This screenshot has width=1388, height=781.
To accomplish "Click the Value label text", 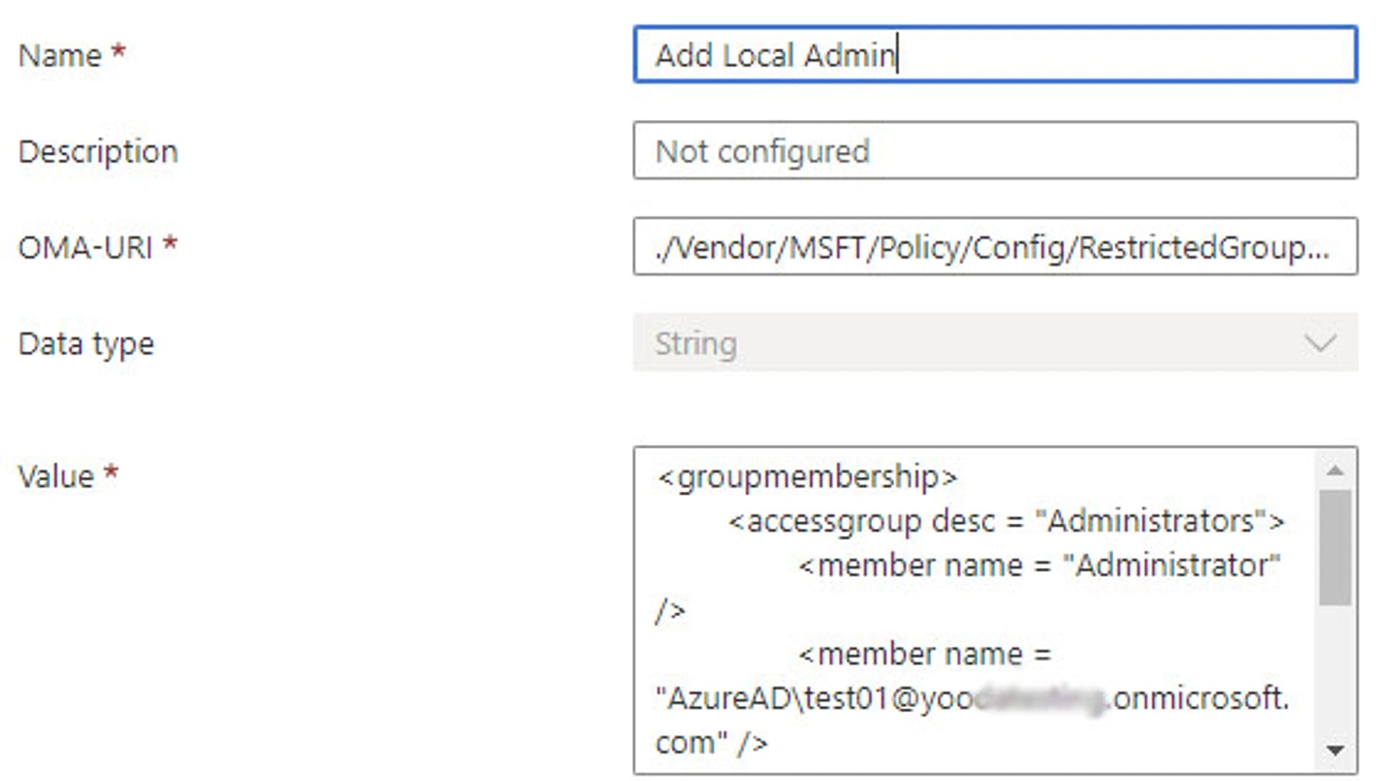I will (56, 477).
